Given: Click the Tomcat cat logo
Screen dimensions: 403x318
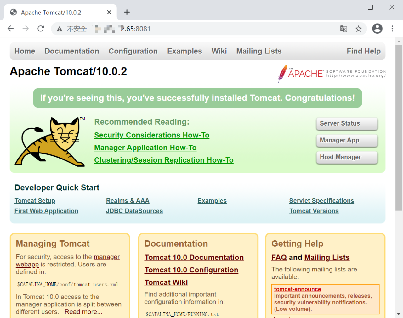Looking at the screenshot, I should tap(49, 142).
